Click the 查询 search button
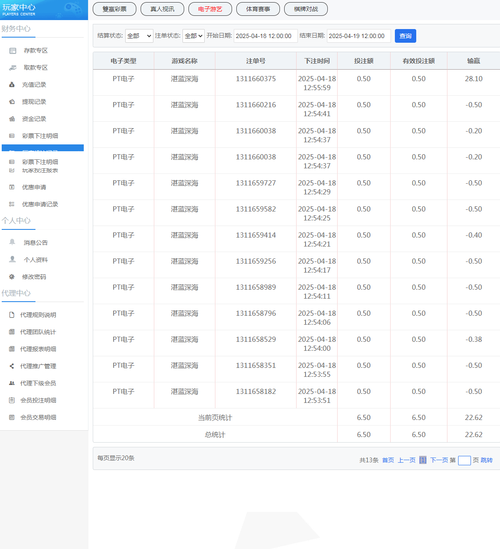500x549 pixels. [x=405, y=36]
